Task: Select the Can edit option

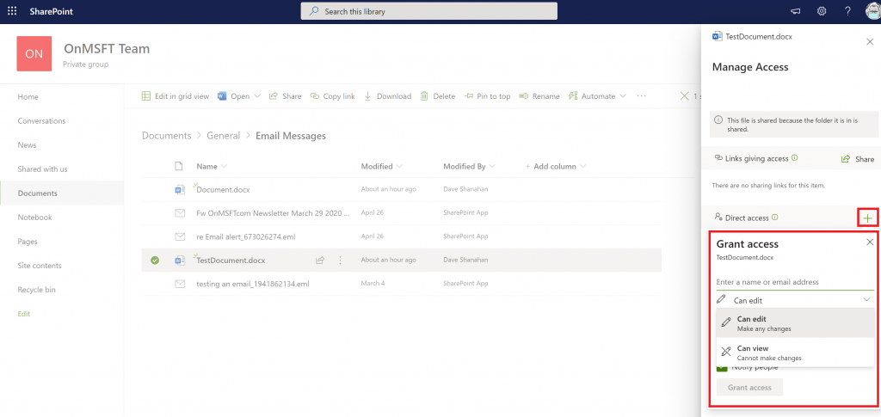Action: tap(795, 323)
